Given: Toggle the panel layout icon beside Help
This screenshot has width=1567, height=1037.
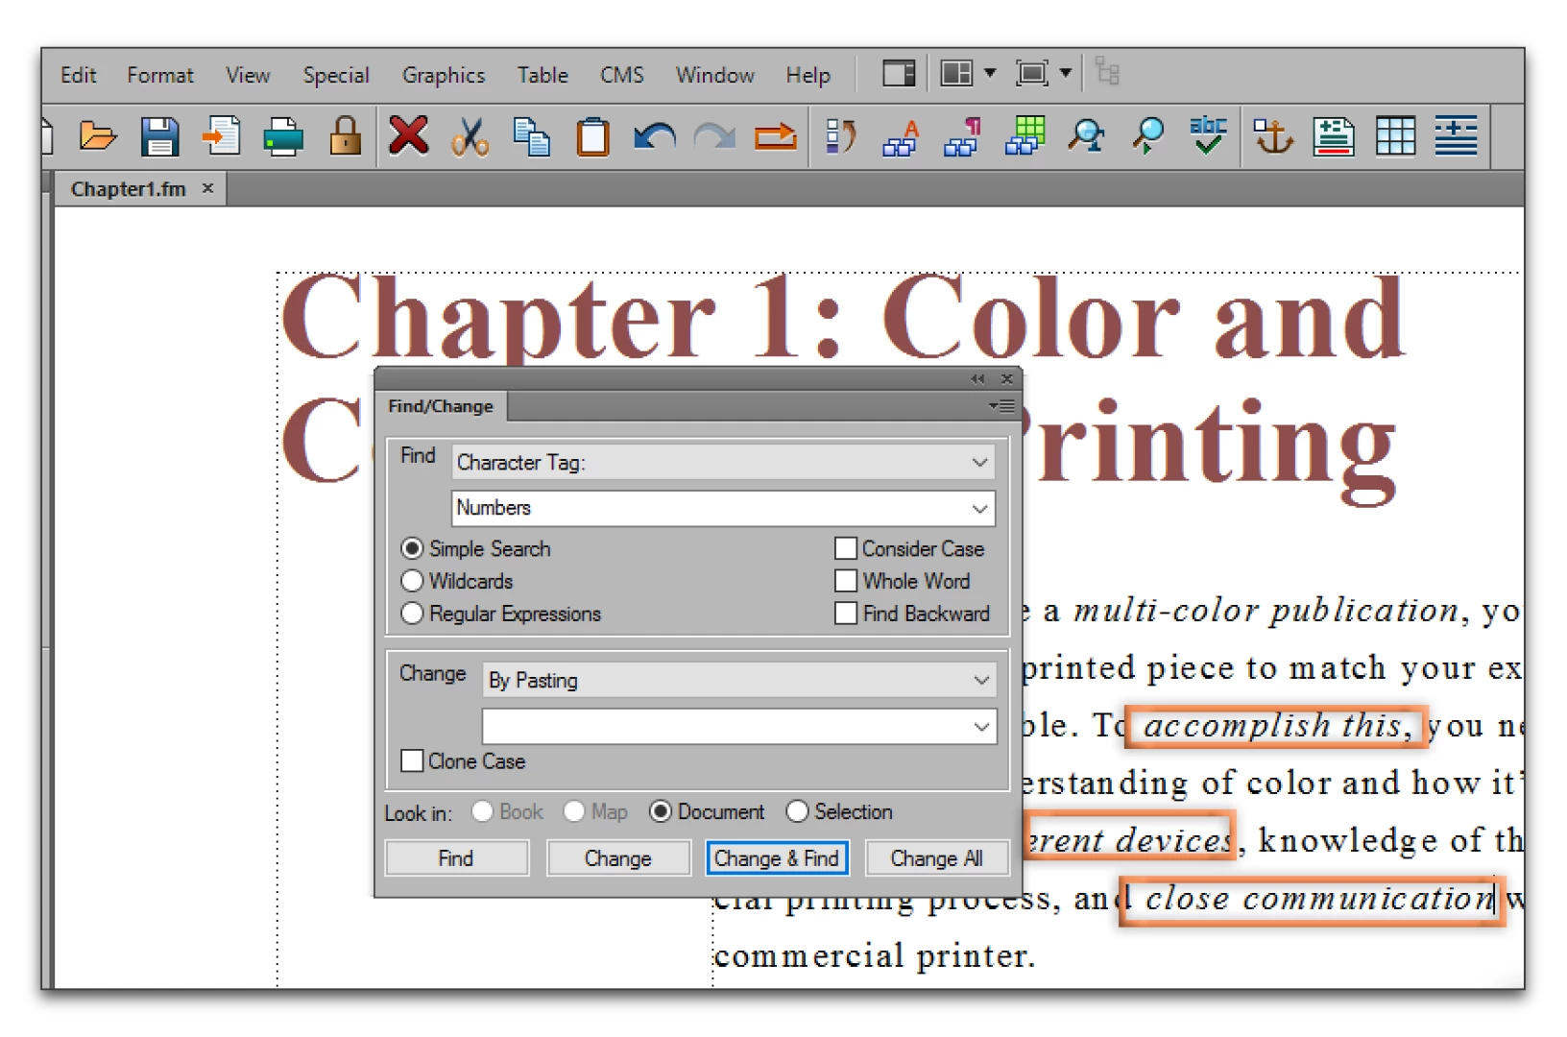Looking at the screenshot, I should pyautogui.click(x=899, y=73).
